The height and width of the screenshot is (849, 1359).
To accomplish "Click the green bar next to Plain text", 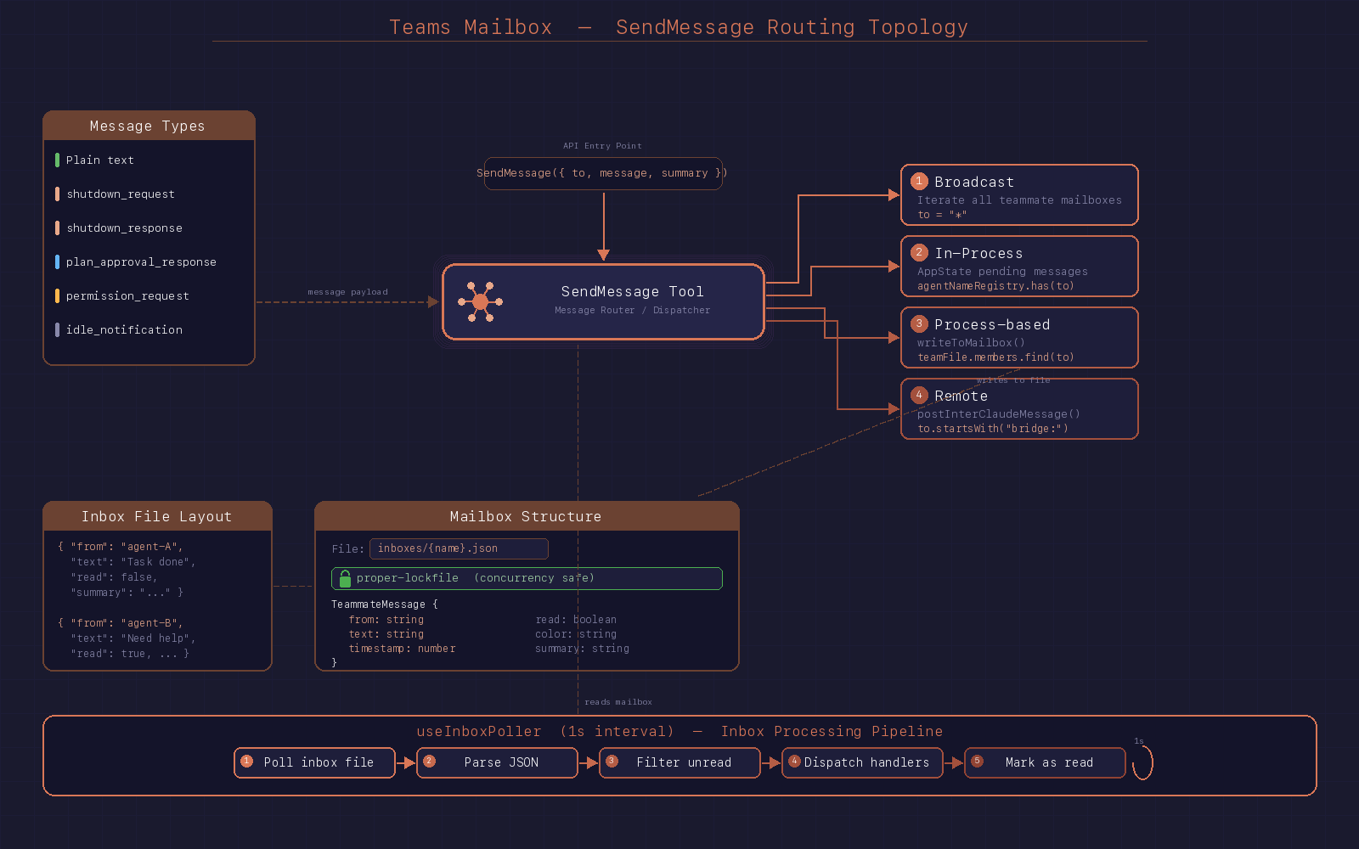I will [58, 160].
